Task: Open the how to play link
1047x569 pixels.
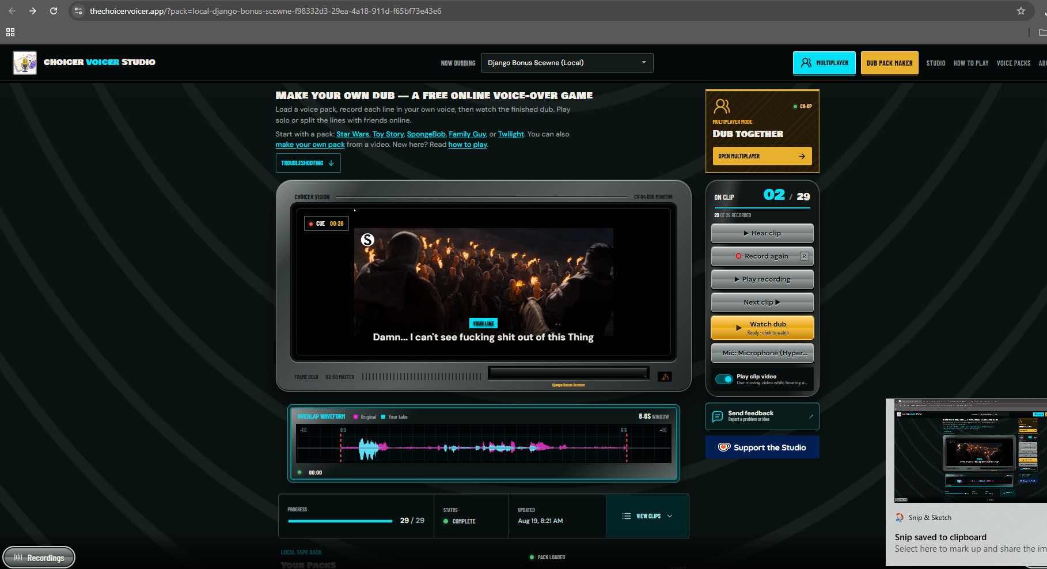Action: tap(468, 145)
